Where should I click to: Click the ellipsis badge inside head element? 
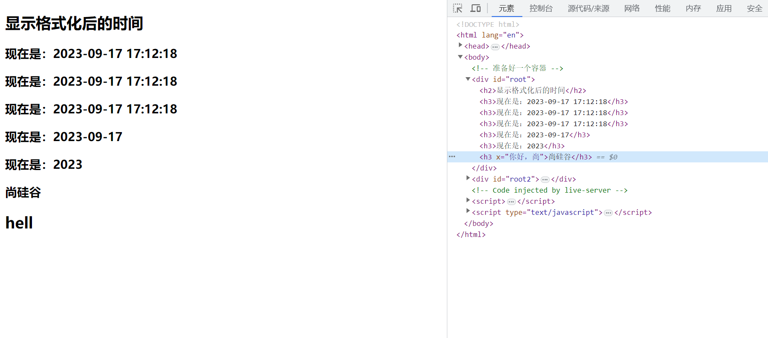[x=495, y=47]
